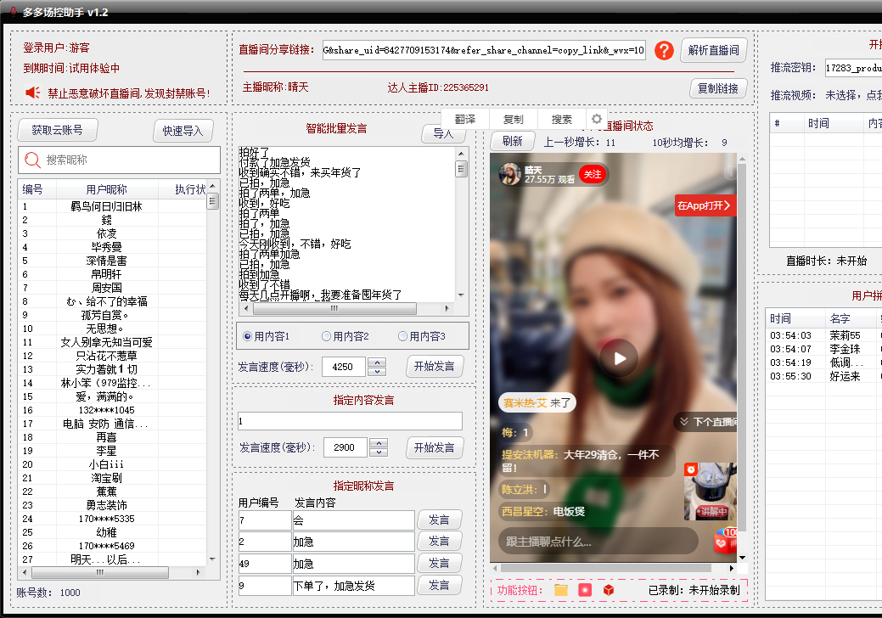Click the down stepper beside 2900 speed value

coord(378,452)
